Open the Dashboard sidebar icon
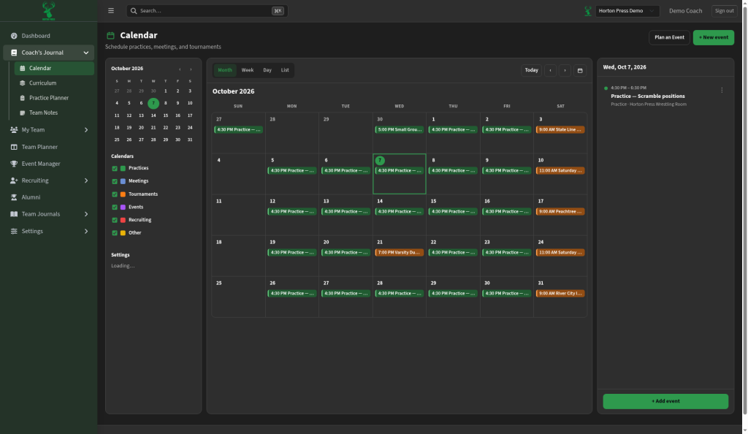 point(14,36)
